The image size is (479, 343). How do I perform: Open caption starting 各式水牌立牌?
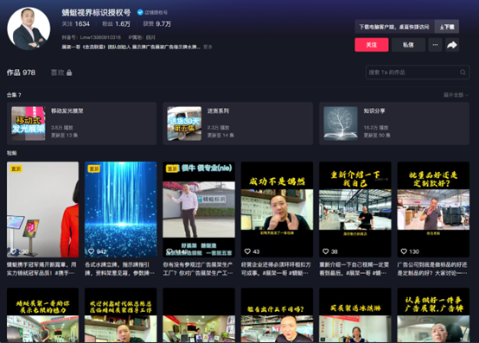tap(119, 269)
